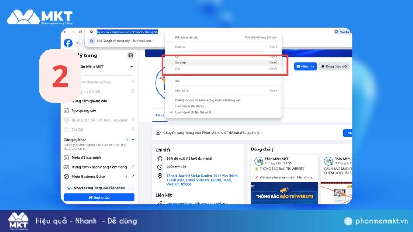Screen dimensions: 413x232
Task: Open Quản lý công cụ tìm kiếm menu entry
Action: 223,100
